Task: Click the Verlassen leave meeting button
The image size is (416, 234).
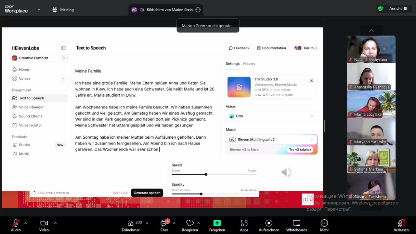Action: 401,223
